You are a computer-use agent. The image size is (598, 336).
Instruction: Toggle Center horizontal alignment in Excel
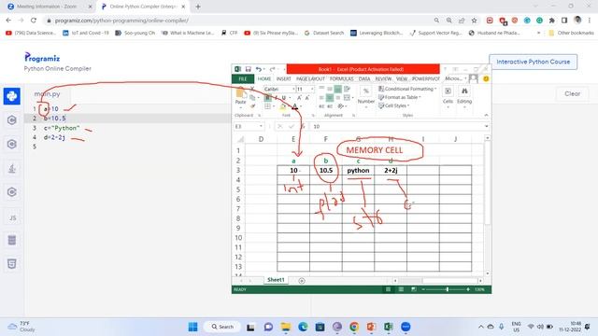click(x=330, y=98)
